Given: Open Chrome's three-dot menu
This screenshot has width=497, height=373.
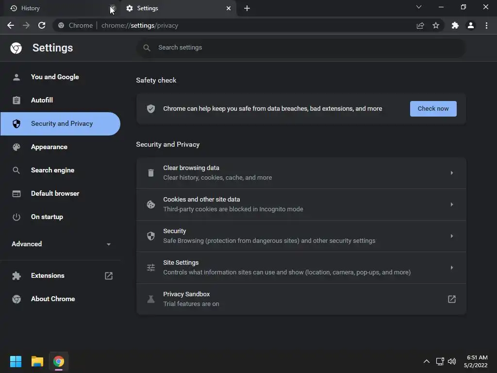Looking at the screenshot, I should click(486, 25).
